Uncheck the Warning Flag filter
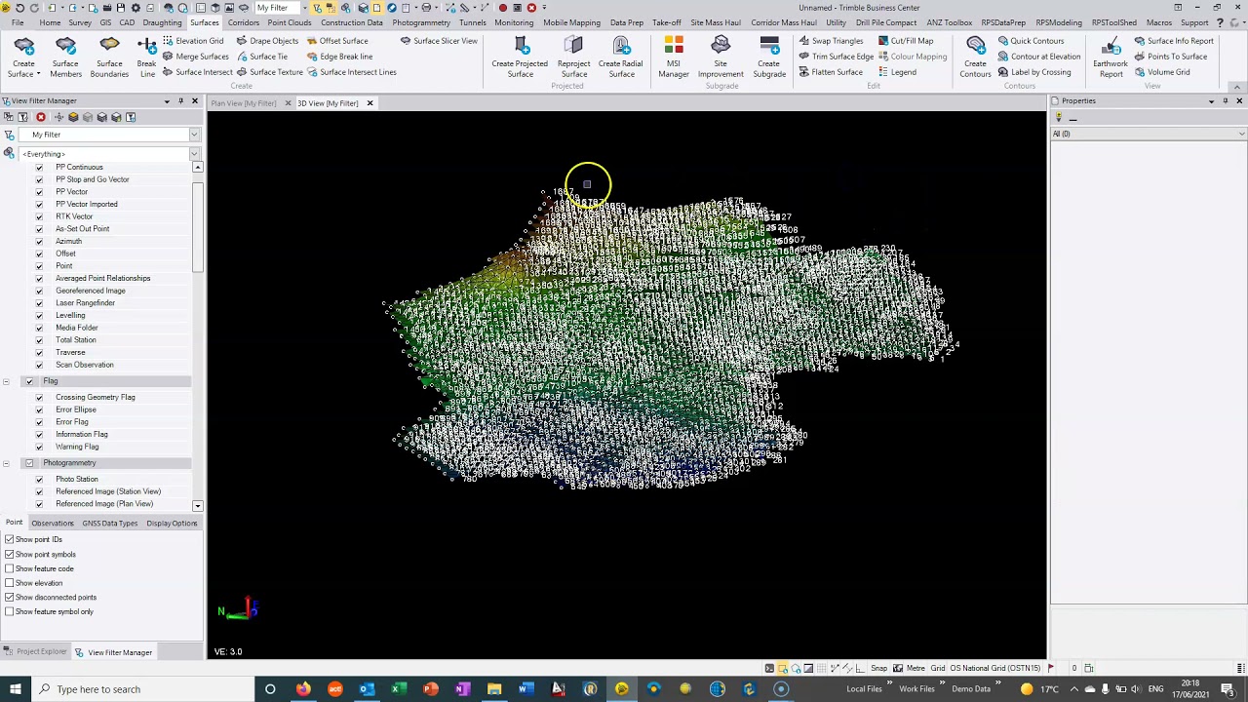The width and height of the screenshot is (1248, 702). (39, 447)
